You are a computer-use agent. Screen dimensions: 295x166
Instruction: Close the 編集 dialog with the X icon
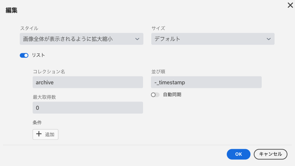coord(290,5)
